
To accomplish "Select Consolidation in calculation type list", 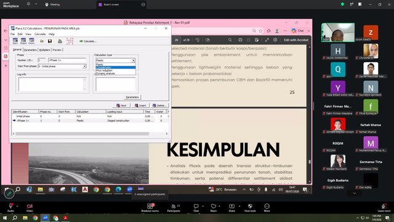I will tap(116, 67).
